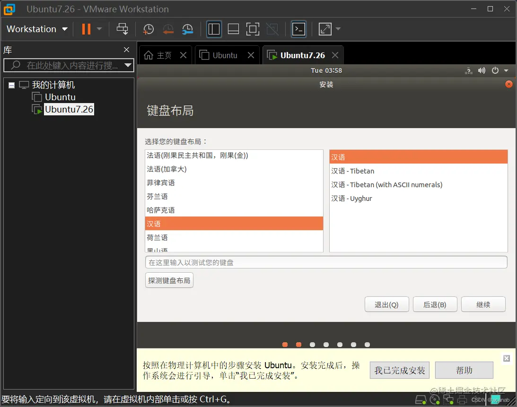Screen dimensions: 517x407
Task: Show or hide the thumbnail bar
Action: pyautogui.click(x=233, y=29)
